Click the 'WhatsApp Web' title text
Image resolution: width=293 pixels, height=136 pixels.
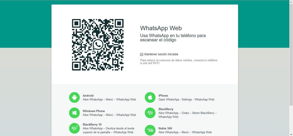coord(161,28)
